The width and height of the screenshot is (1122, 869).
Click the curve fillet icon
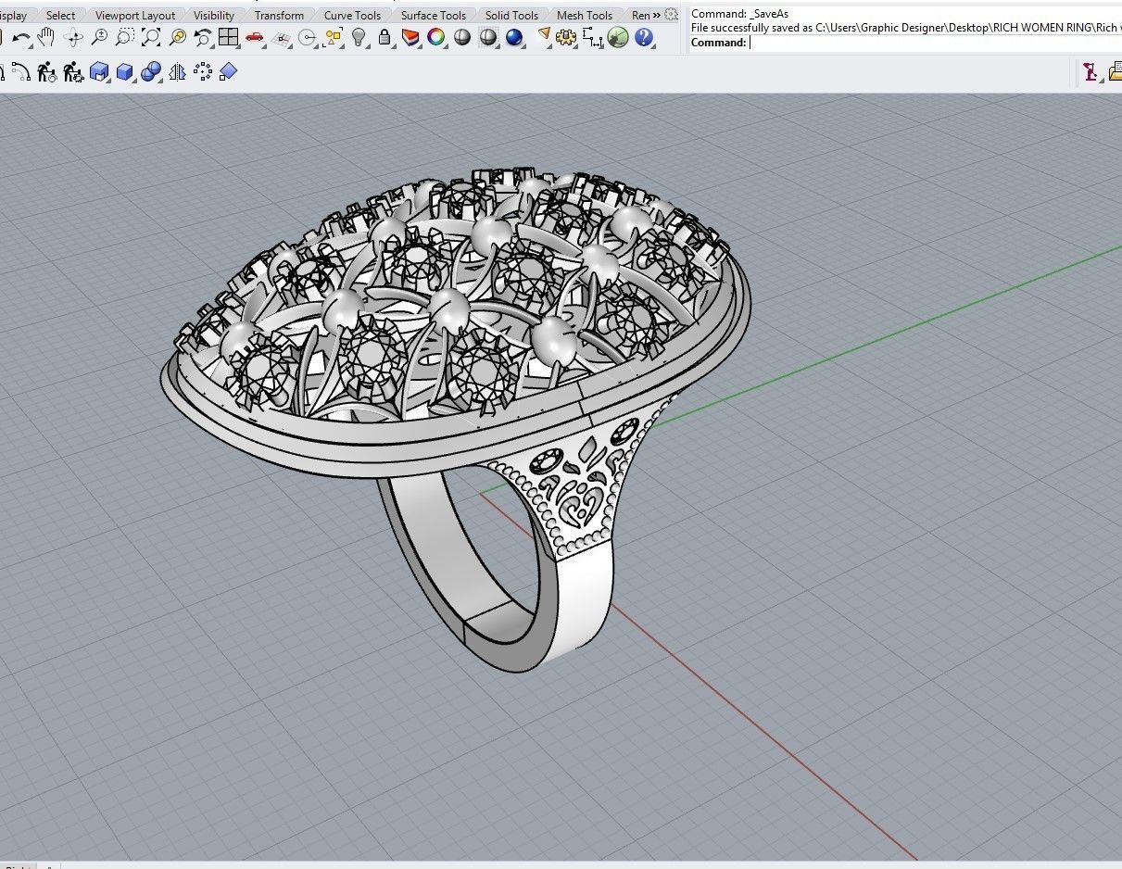pyautogui.click(x=20, y=72)
